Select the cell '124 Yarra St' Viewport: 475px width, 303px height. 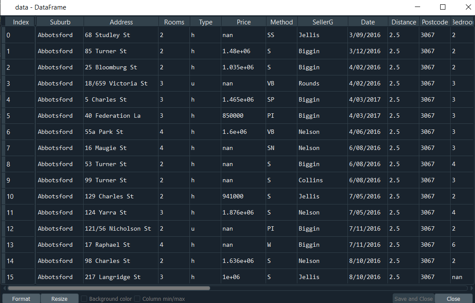[121, 212]
